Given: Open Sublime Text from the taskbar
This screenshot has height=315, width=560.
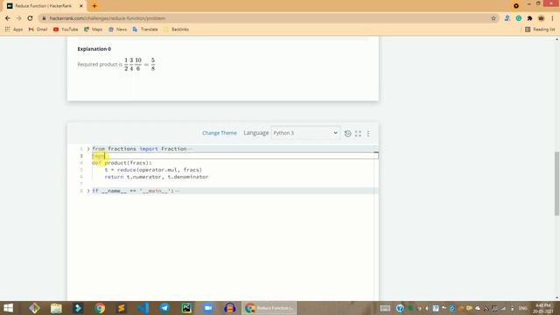Looking at the screenshot, I should tap(122, 308).
